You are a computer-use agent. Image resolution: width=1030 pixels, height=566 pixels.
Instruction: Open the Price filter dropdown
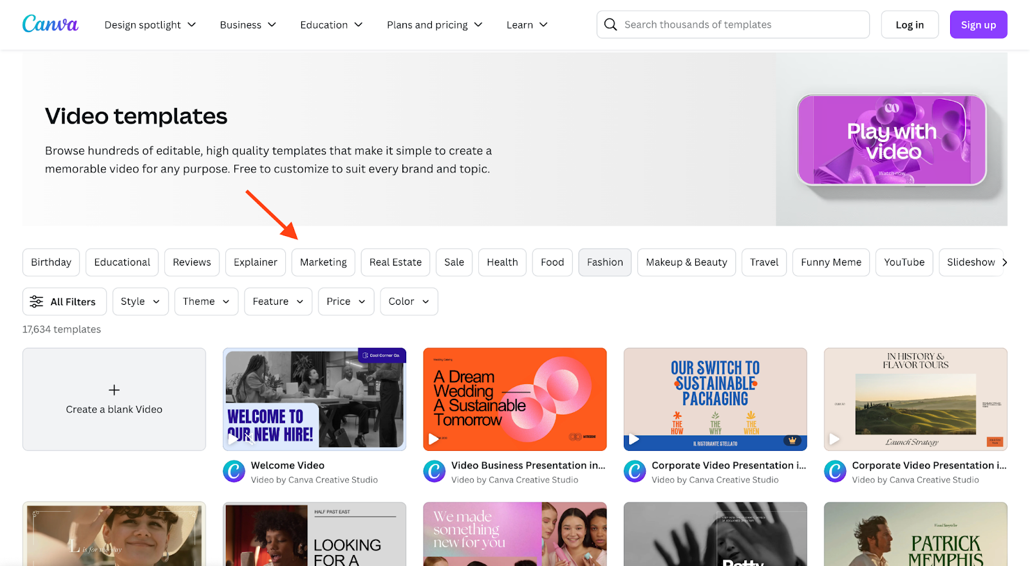coord(346,302)
